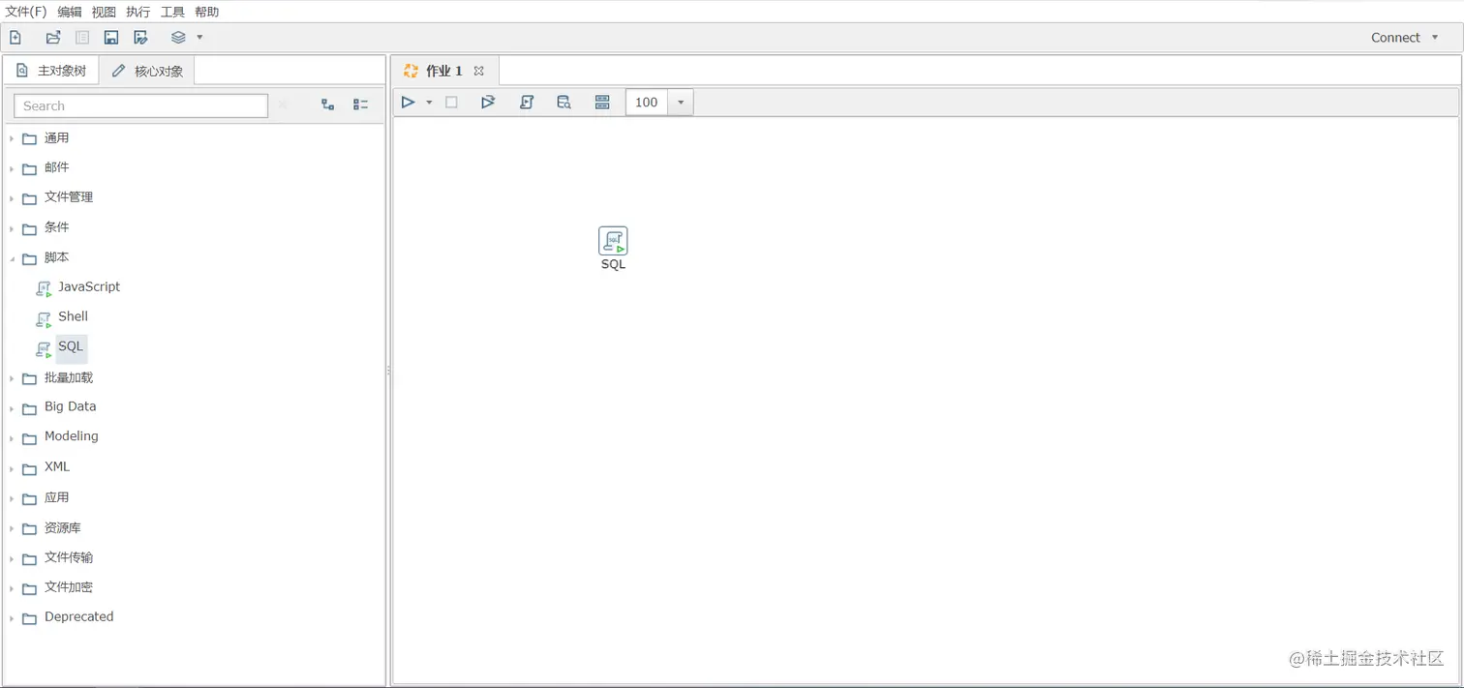Viewport: 1464px width, 688px height.
Task: Click the open file folder icon
Action: [53, 38]
